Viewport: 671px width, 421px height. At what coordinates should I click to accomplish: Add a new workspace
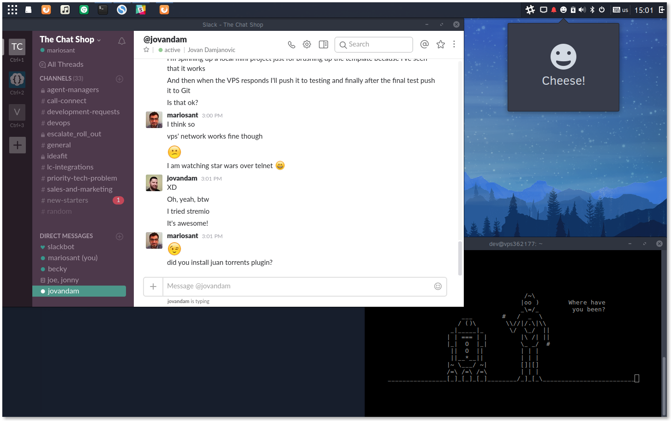17,145
